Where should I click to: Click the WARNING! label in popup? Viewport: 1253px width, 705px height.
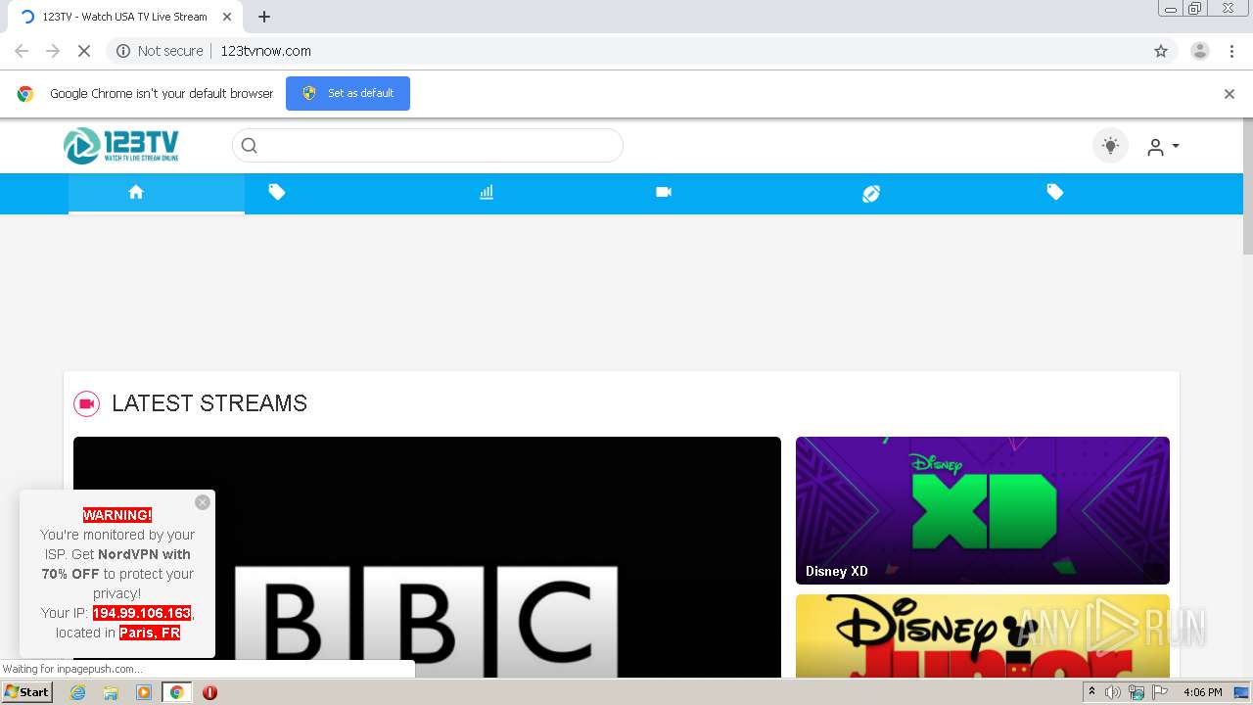[x=117, y=515]
